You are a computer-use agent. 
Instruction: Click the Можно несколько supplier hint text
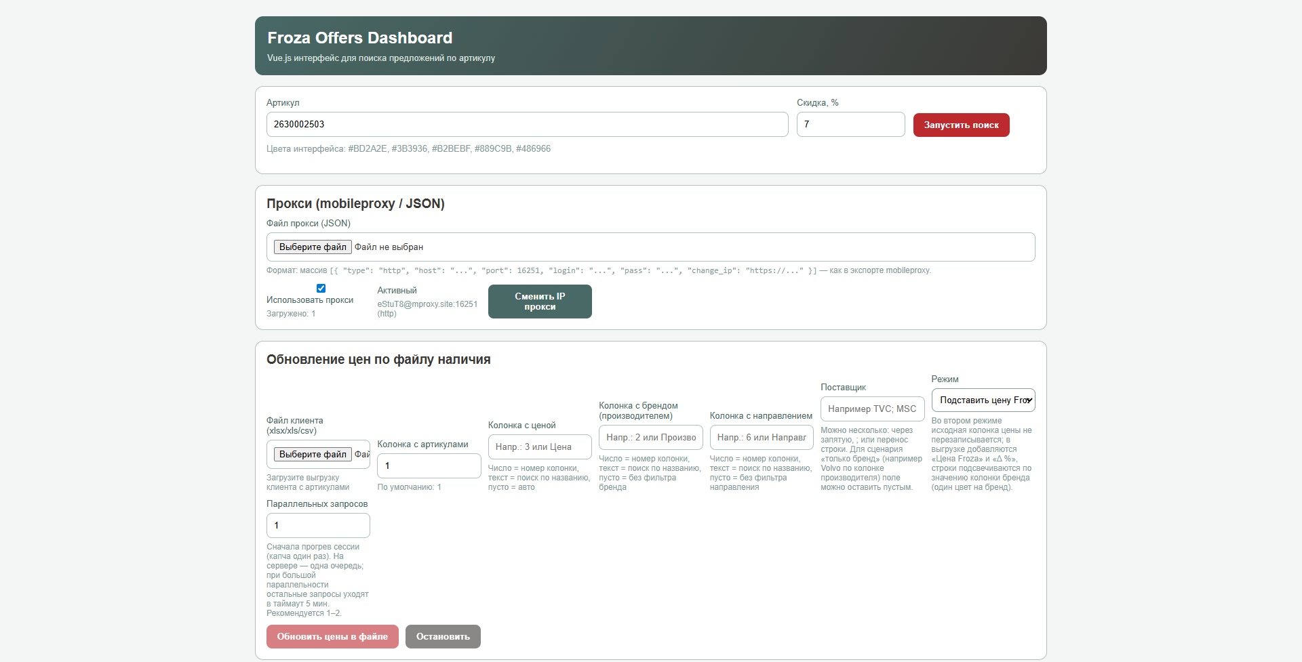871,459
